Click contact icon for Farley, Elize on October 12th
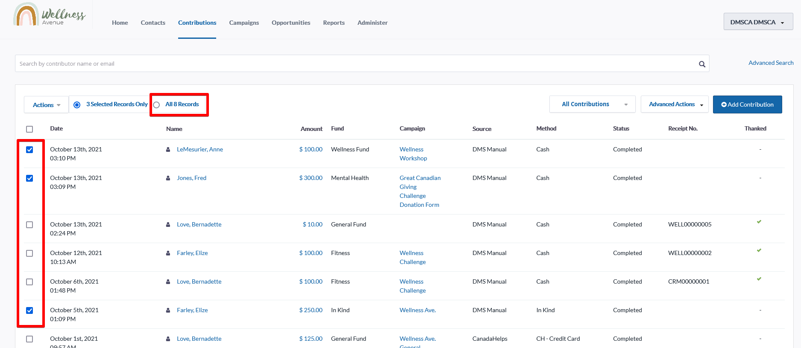 168,253
